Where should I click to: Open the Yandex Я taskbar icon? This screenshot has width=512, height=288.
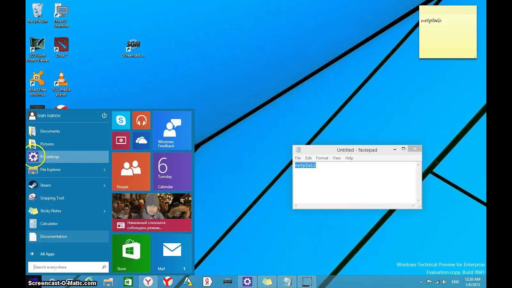pos(207,282)
